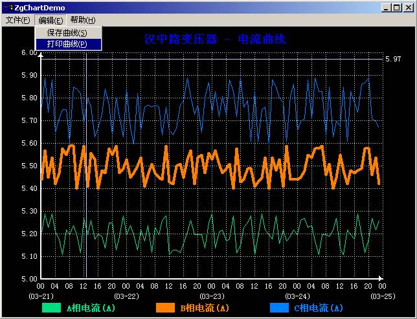Click the 5.90 y-axis label
417x319 pixels.
pyautogui.click(x=29, y=75)
